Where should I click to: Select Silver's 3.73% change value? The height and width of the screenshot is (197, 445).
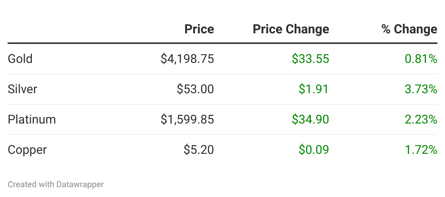point(421,89)
